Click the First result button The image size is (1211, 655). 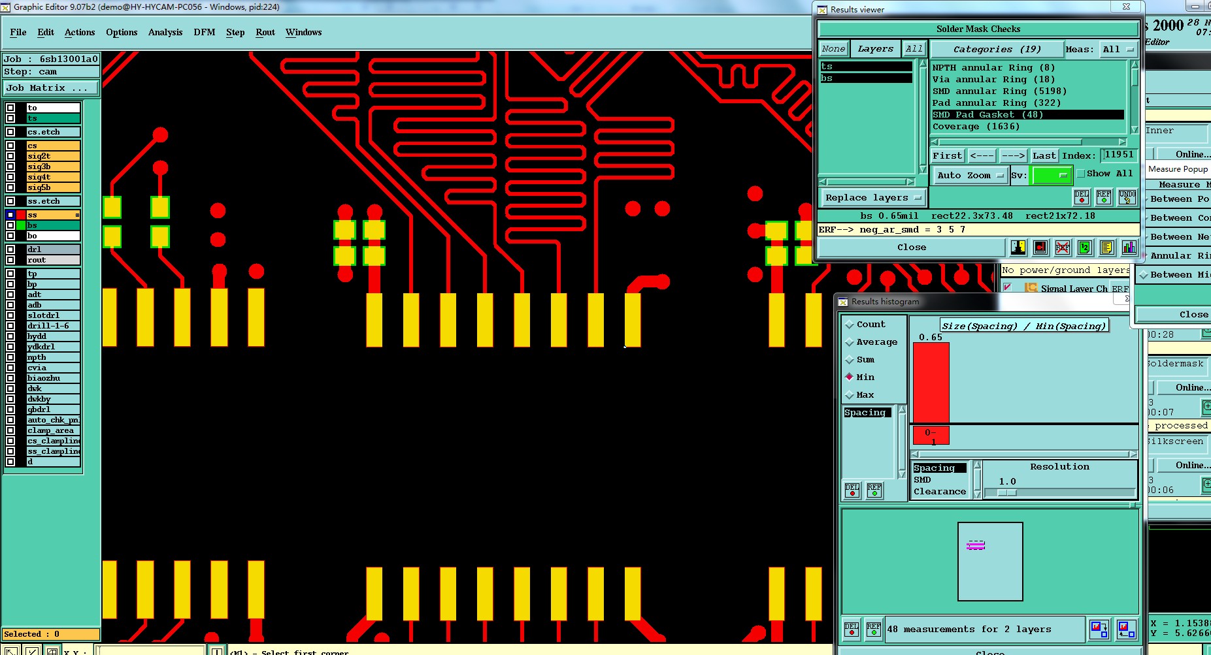[948, 156]
